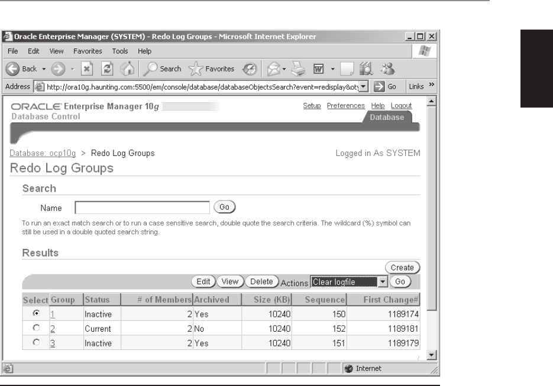
Task: Click the page icon beside the address URL
Action: (x=40, y=86)
